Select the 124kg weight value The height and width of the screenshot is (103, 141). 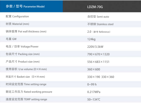pyautogui.click(x=91, y=39)
